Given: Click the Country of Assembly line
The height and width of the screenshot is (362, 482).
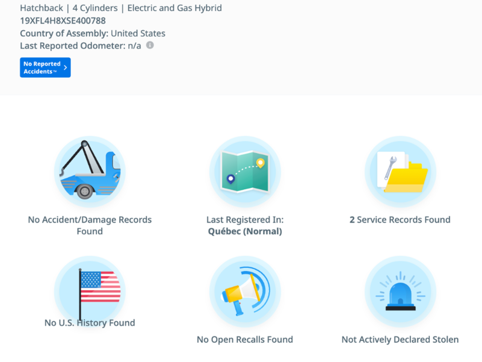Looking at the screenshot, I should click(93, 33).
